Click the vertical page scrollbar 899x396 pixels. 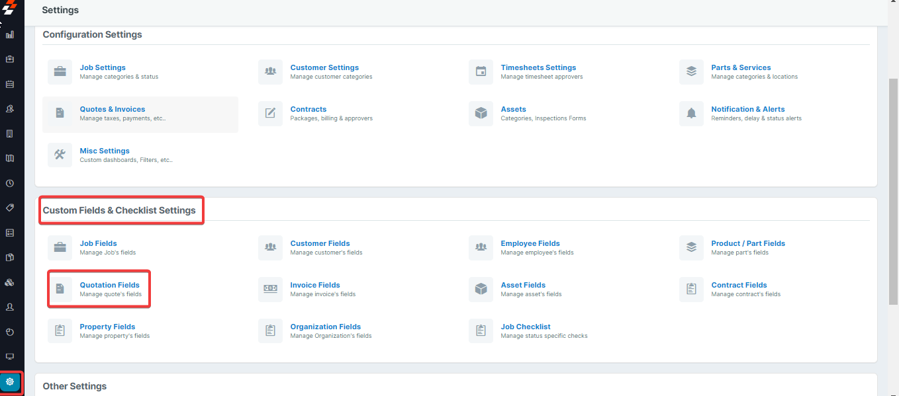pyautogui.click(x=893, y=192)
